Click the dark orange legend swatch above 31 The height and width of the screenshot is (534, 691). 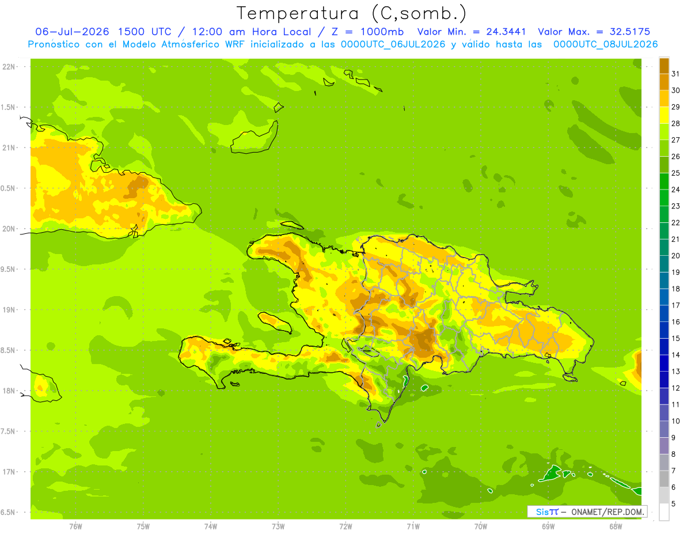(x=664, y=66)
